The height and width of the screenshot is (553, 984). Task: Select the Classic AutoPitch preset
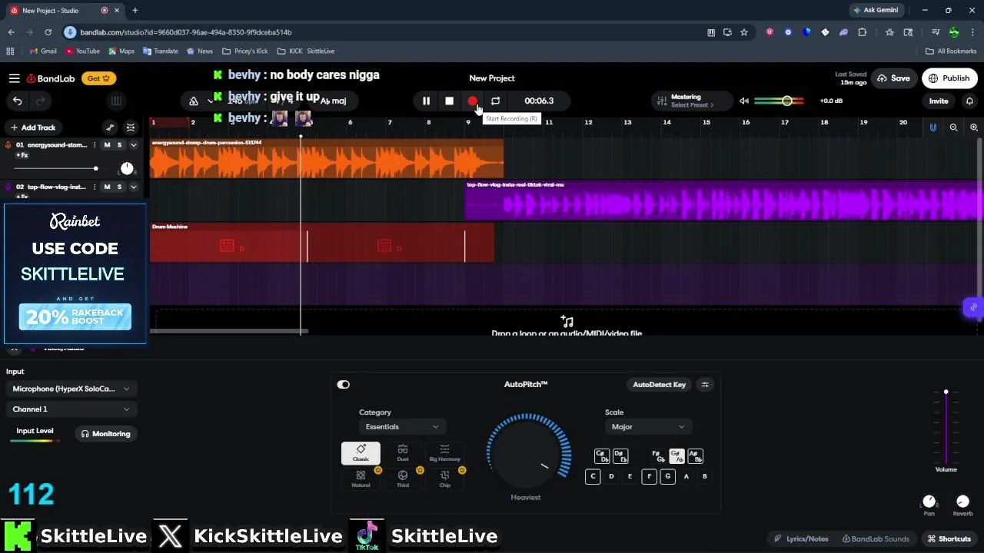click(361, 453)
